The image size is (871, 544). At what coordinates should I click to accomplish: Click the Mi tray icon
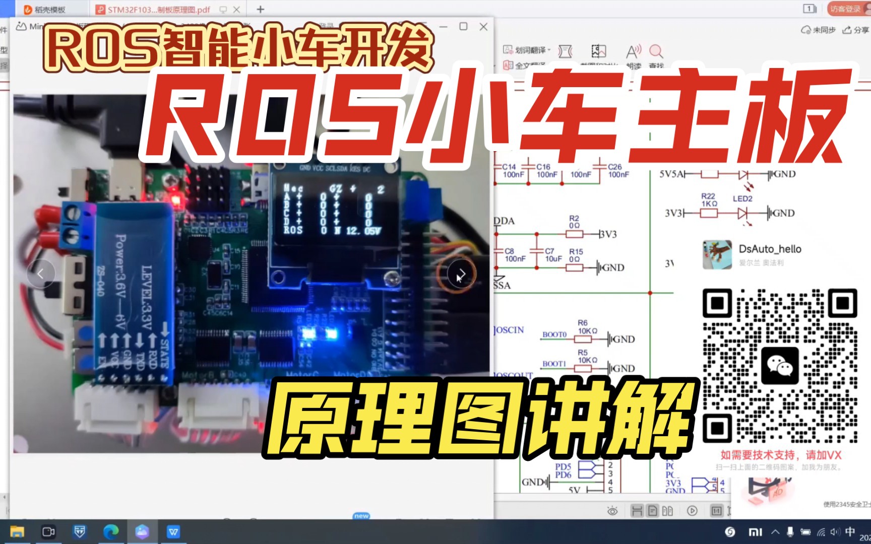[x=755, y=531]
